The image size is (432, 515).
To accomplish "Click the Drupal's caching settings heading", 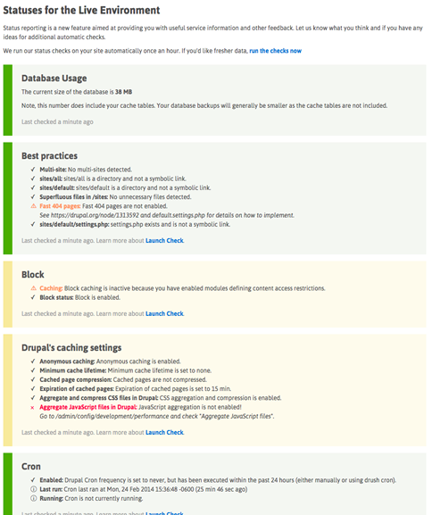I will [x=71, y=348].
